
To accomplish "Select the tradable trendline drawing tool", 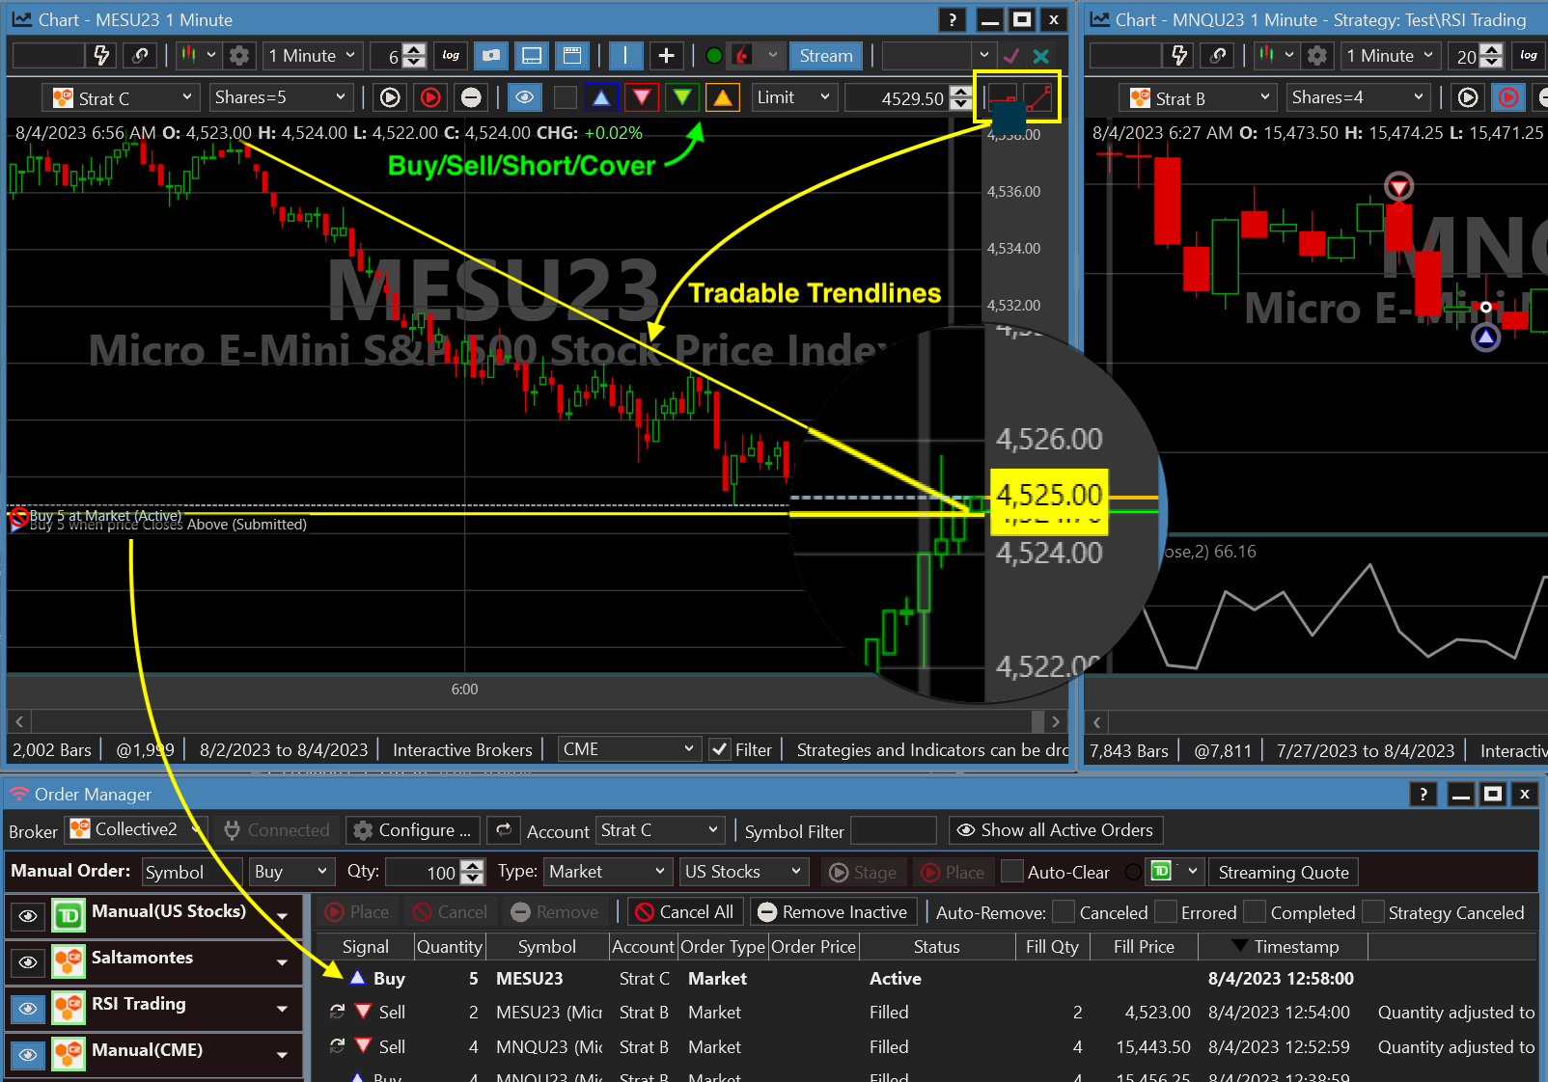I will (1037, 97).
